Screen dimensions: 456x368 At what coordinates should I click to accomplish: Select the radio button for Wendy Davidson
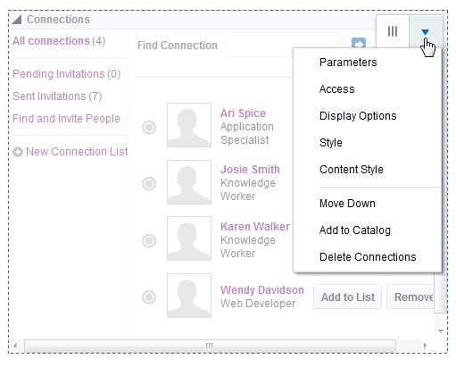coord(149,297)
